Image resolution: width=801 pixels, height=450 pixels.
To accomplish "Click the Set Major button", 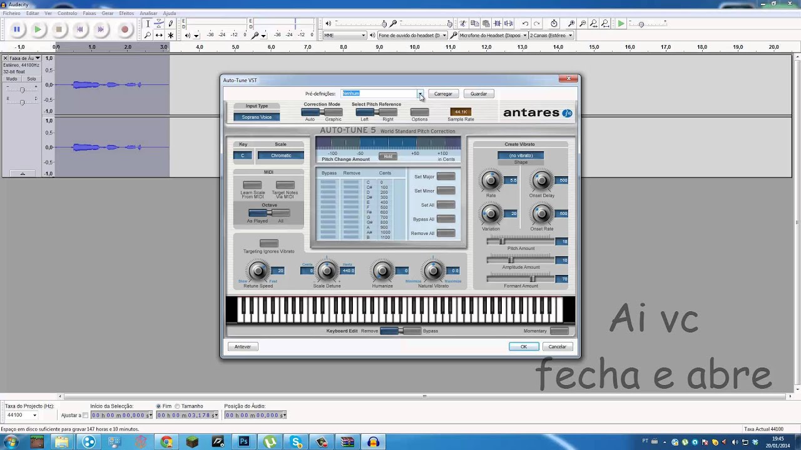I will 446,177.
